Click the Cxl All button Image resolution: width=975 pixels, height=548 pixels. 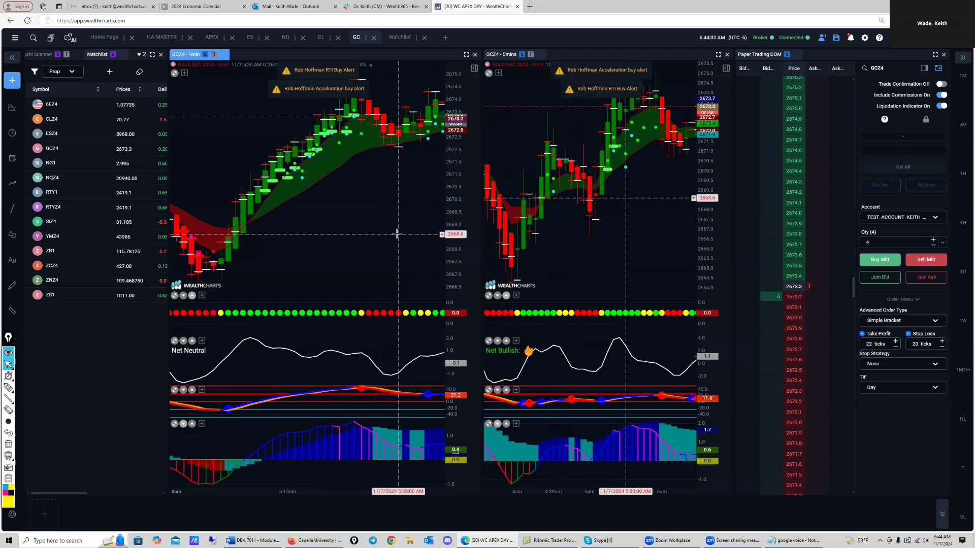click(903, 167)
